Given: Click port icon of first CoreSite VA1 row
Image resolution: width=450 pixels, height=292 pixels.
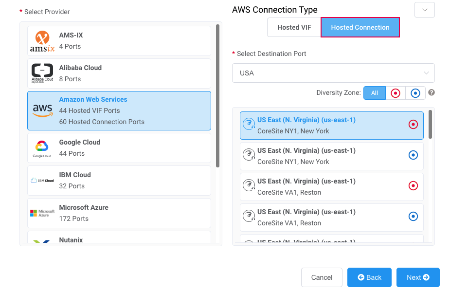Looking at the screenshot, I should click(249, 185).
